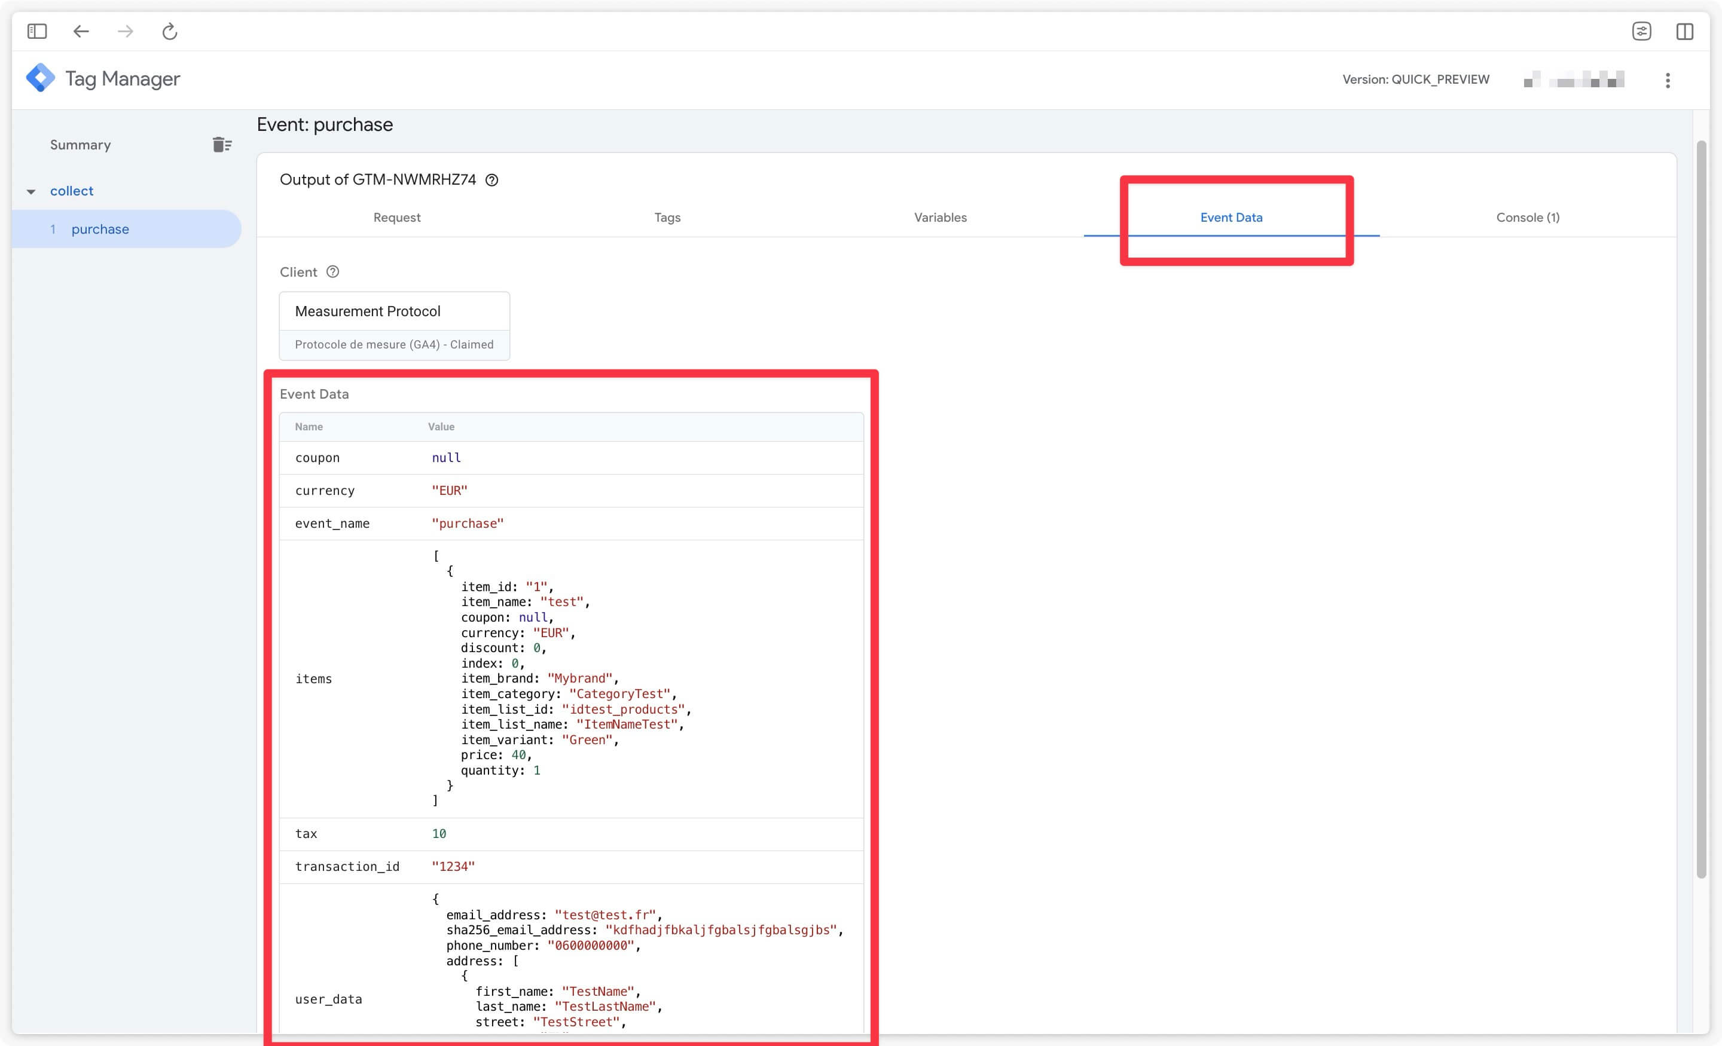Click the phone_number "0600000000" line
Screen dimensions: 1722x1046
pyautogui.click(x=544, y=946)
